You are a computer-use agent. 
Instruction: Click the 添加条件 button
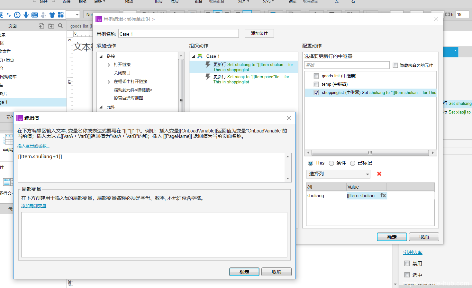[259, 33]
